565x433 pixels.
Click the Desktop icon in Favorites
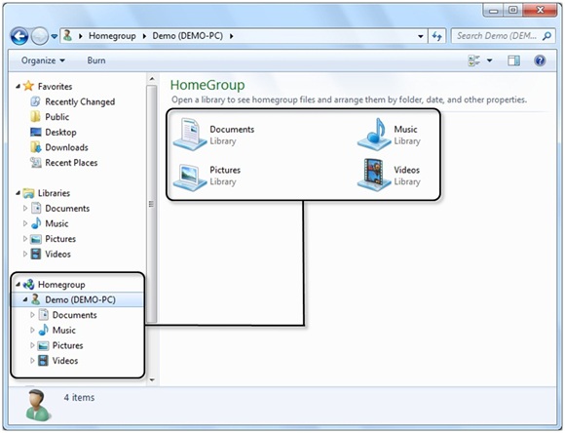[x=36, y=132]
